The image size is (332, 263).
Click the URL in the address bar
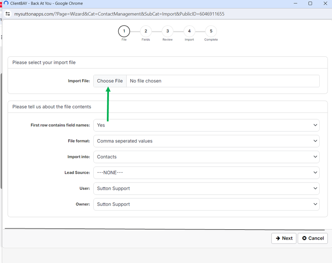pos(119,14)
